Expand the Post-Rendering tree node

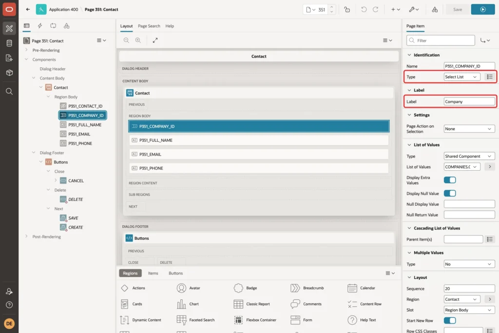tap(26, 236)
